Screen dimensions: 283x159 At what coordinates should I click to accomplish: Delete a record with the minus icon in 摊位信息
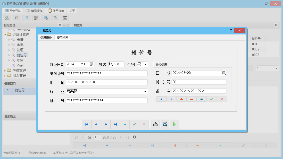click(x=192, y=99)
